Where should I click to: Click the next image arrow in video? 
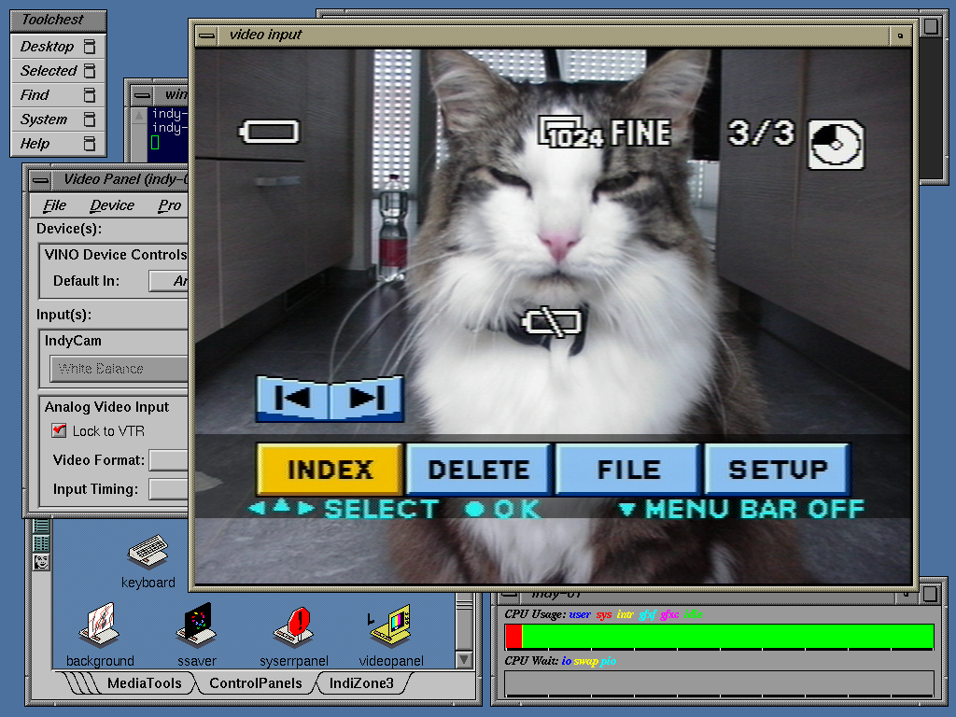(366, 399)
